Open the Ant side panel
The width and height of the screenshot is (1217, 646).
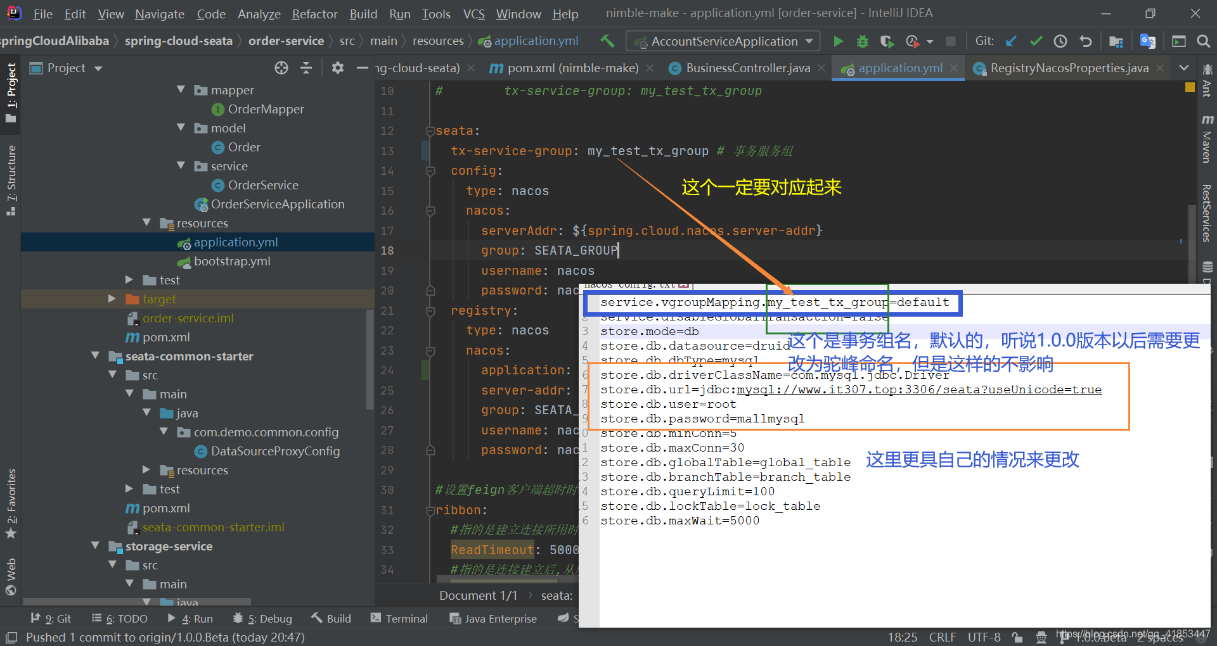1207,80
